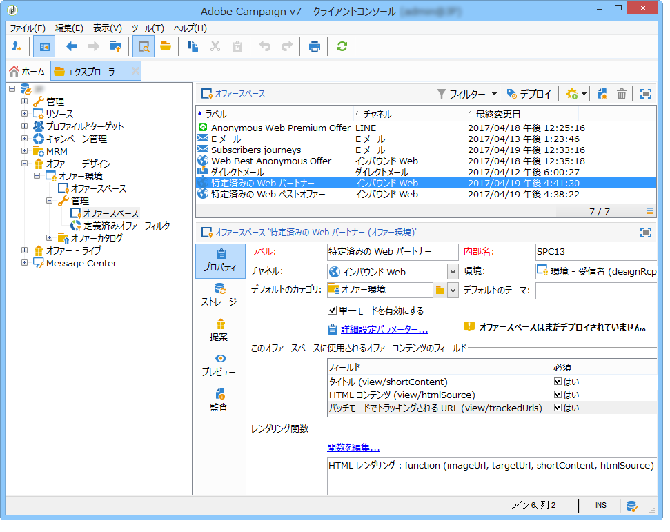Click the ラベル text input field

(392, 252)
